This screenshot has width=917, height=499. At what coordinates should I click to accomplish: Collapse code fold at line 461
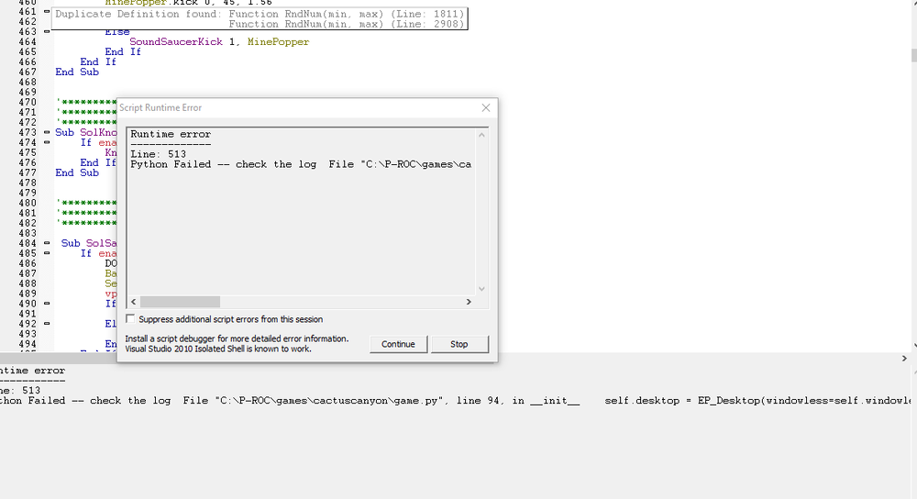[x=47, y=11]
